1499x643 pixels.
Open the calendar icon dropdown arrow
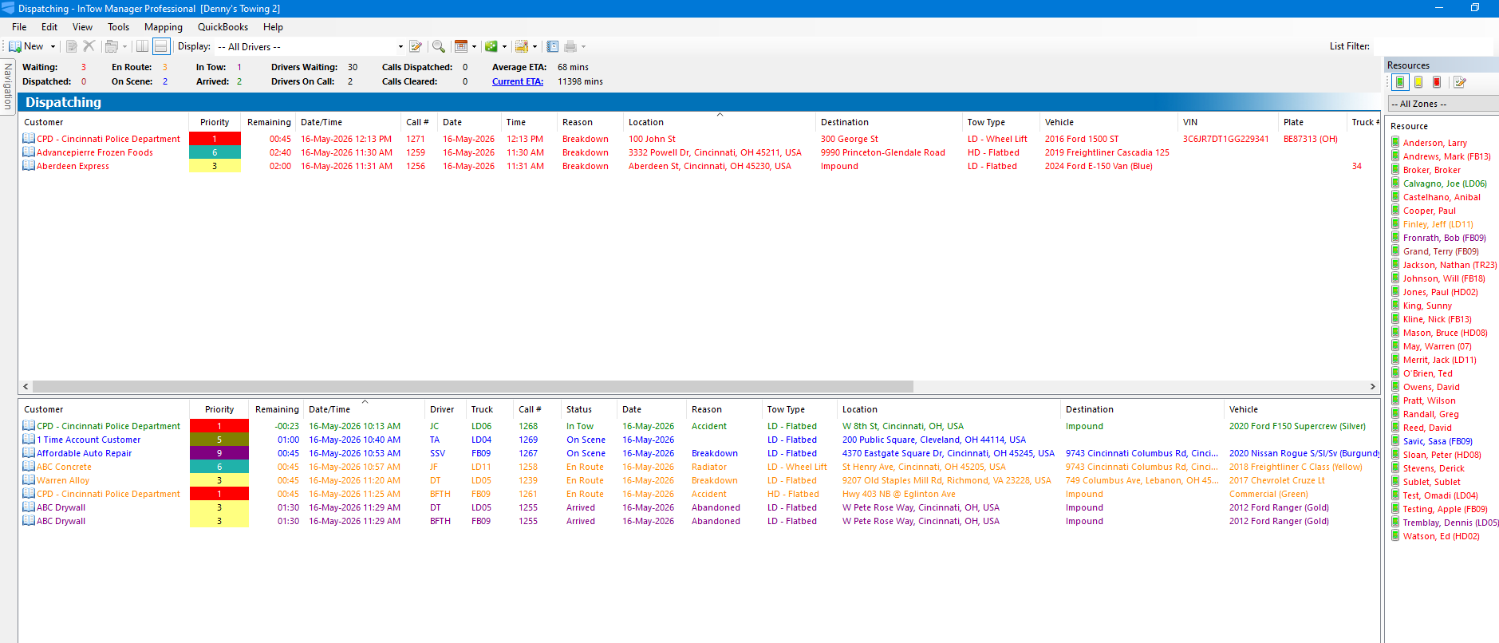(474, 46)
